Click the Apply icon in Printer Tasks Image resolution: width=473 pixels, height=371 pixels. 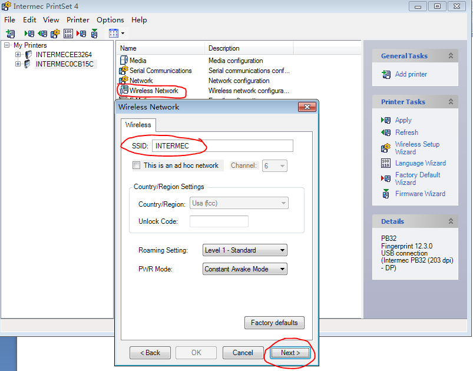pyautogui.click(x=386, y=120)
